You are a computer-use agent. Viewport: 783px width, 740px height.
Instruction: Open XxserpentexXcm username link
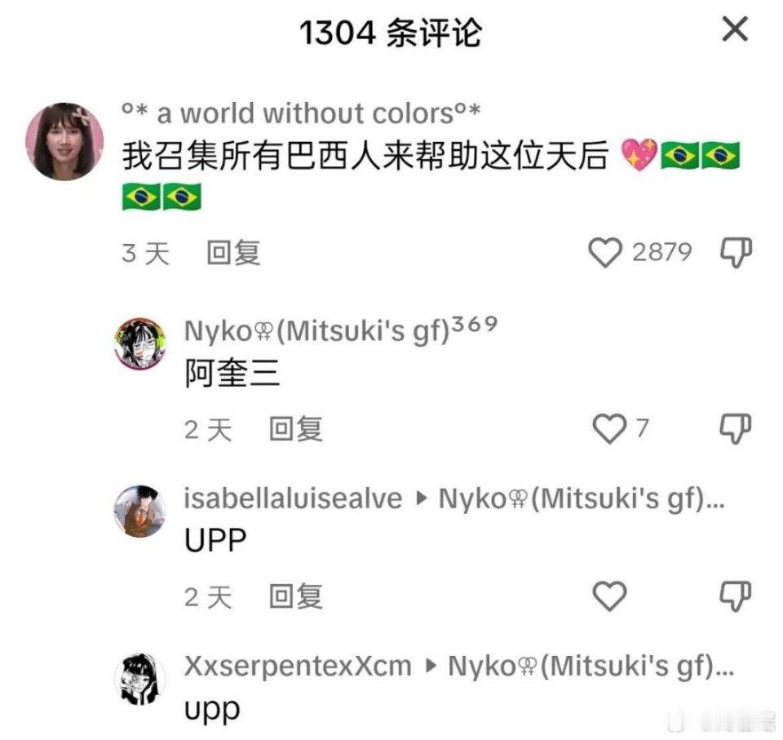click(299, 666)
